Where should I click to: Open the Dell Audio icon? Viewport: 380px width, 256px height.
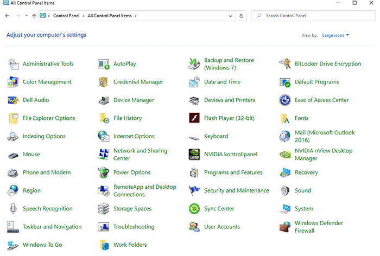13,100
